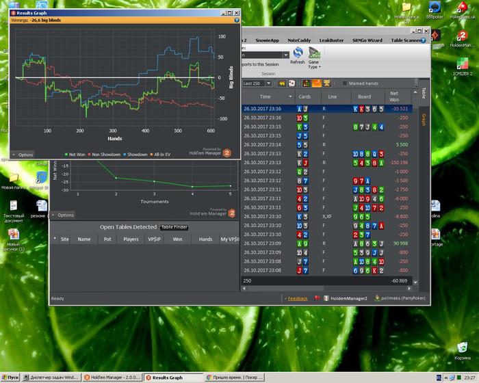This screenshot has height=383, width=479.
Task: Select hand row with net won 5 500
Action: (x=327, y=144)
